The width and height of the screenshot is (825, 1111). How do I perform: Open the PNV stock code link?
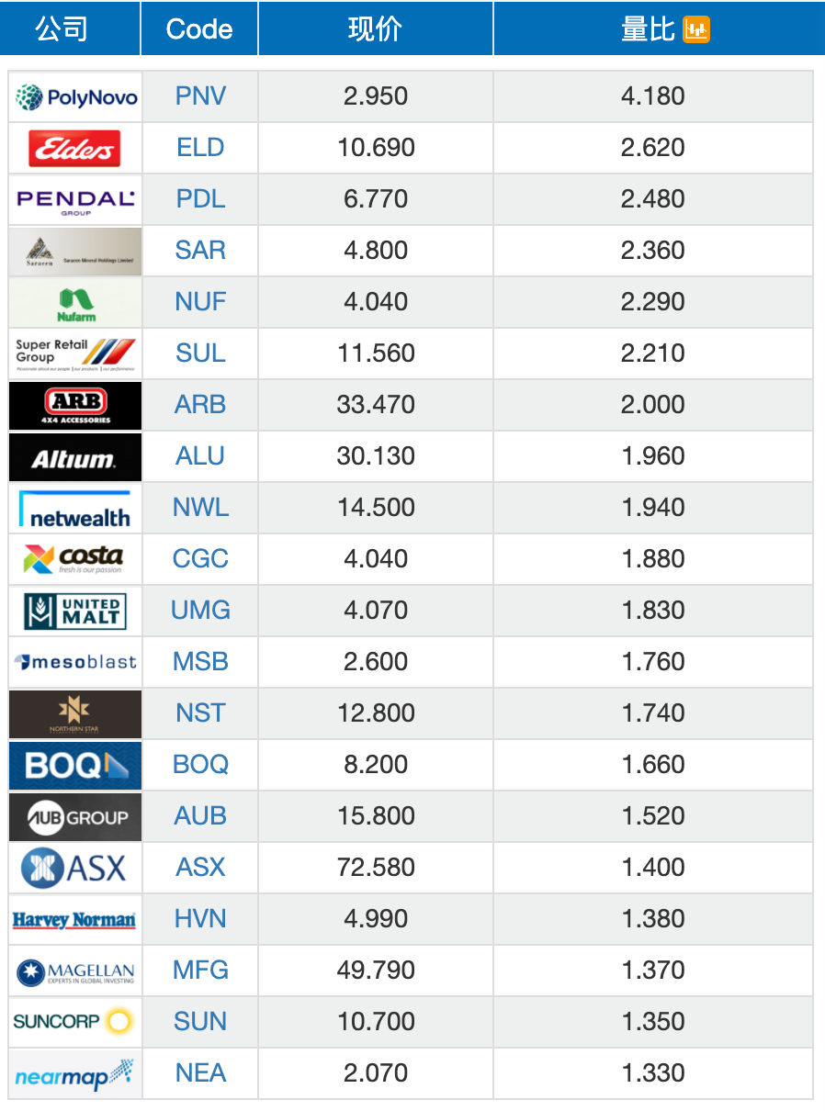click(x=200, y=96)
